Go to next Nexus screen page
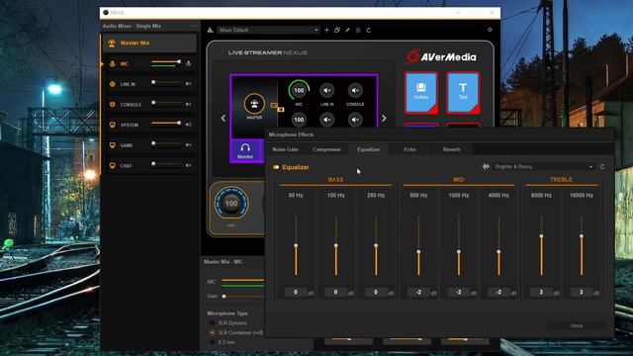Viewport: 633px width, 356px height. click(x=384, y=119)
